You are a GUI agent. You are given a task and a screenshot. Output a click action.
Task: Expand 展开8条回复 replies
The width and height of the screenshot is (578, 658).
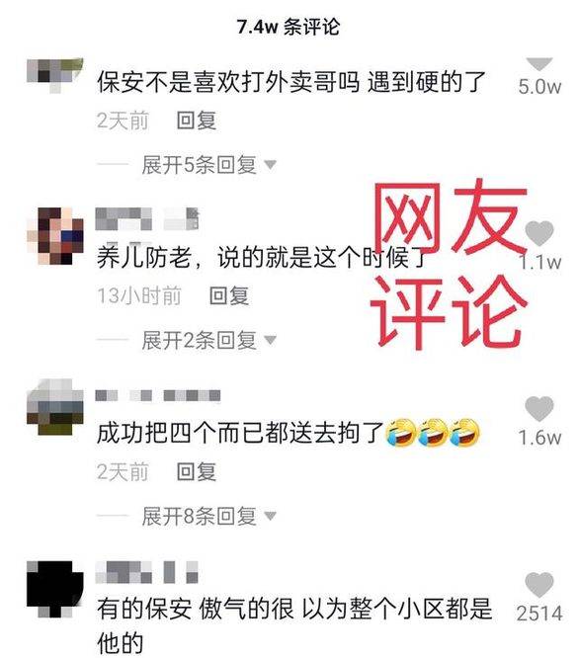[x=208, y=516]
